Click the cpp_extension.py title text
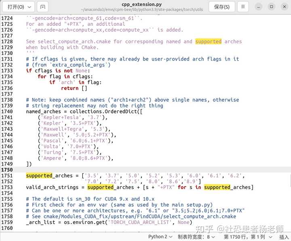This screenshot has height=241, width=291. pos(141,4)
